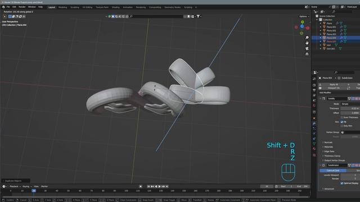The image size is (360, 202).
Task: Adjust the Solidify Thickness value field
Action: [x=350, y=108]
